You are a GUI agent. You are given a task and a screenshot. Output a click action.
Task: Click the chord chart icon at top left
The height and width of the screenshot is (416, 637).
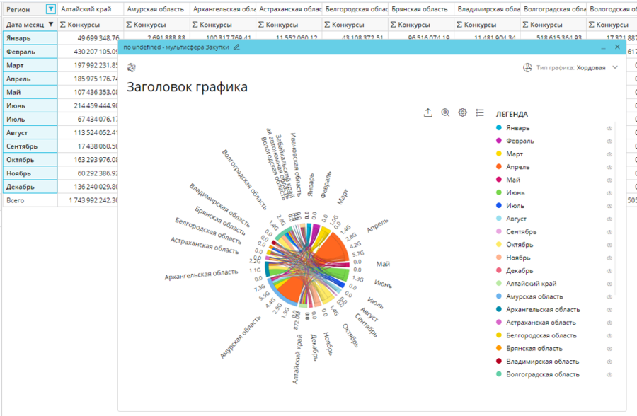click(x=131, y=67)
